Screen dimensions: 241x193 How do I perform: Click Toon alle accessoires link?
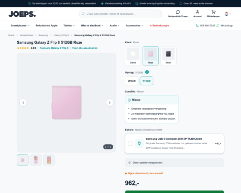(85, 48)
